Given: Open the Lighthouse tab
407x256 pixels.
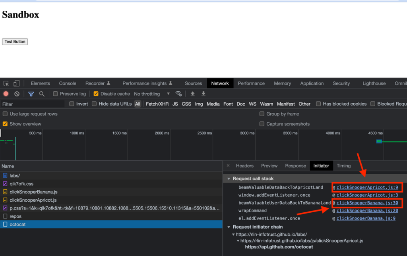Looking at the screenshot, I should coord(374,83).
